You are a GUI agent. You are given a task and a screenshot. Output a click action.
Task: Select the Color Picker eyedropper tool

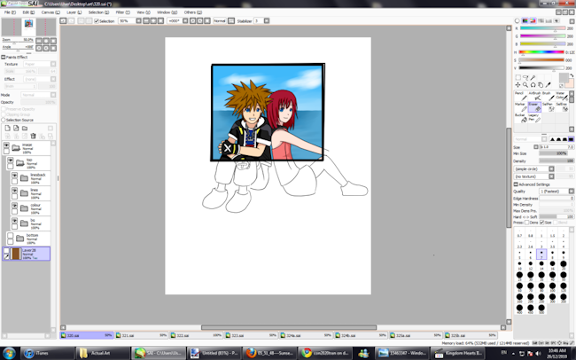(x=548, y=85)
